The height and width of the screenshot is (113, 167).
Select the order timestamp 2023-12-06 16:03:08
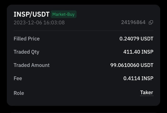39,22
